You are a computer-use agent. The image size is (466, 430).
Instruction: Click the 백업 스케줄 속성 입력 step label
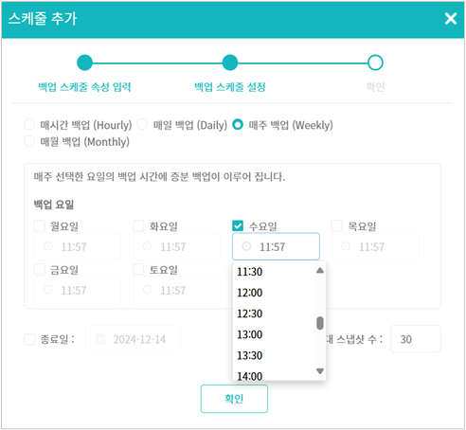[84, 87]
